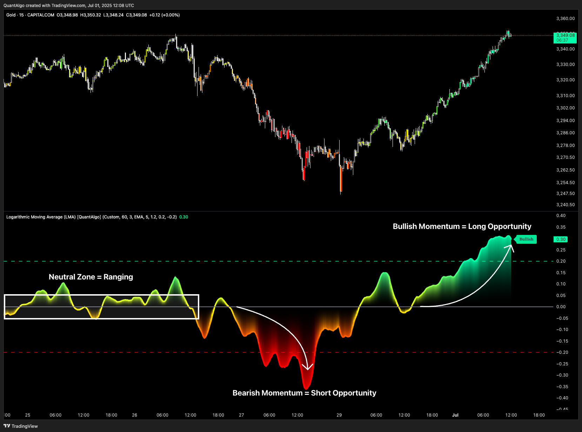This screenshot has height=432, width=582.
Task: Click the −0.05 indicator scale label
Action: pyautogui.click(x=562, y=318)
